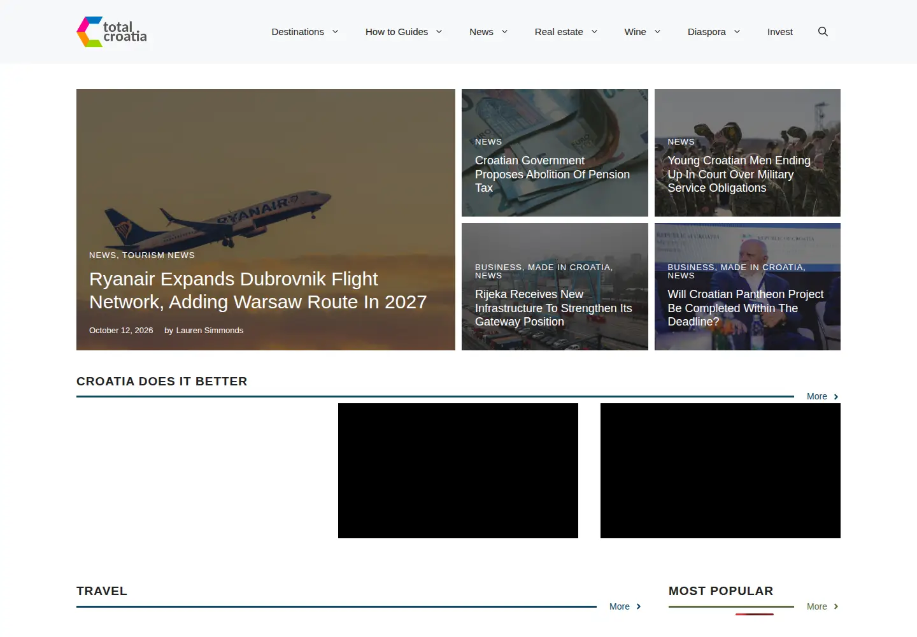Open the Real estate menu item

point(558,32)
